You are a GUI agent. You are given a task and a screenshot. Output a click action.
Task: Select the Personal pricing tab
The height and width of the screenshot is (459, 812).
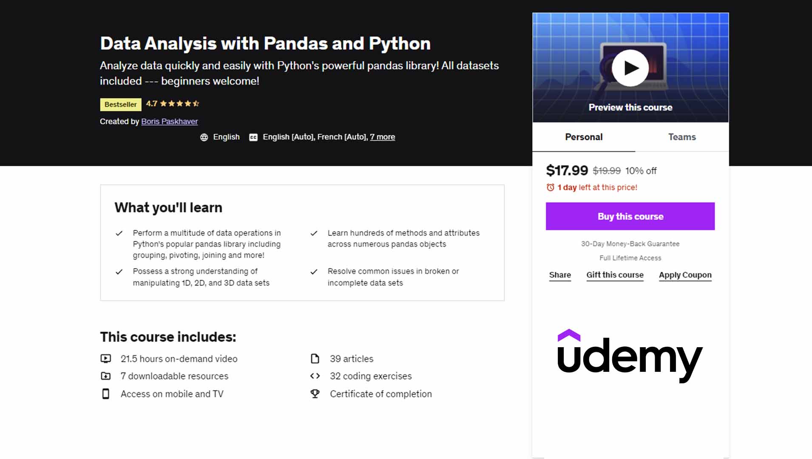583,137
